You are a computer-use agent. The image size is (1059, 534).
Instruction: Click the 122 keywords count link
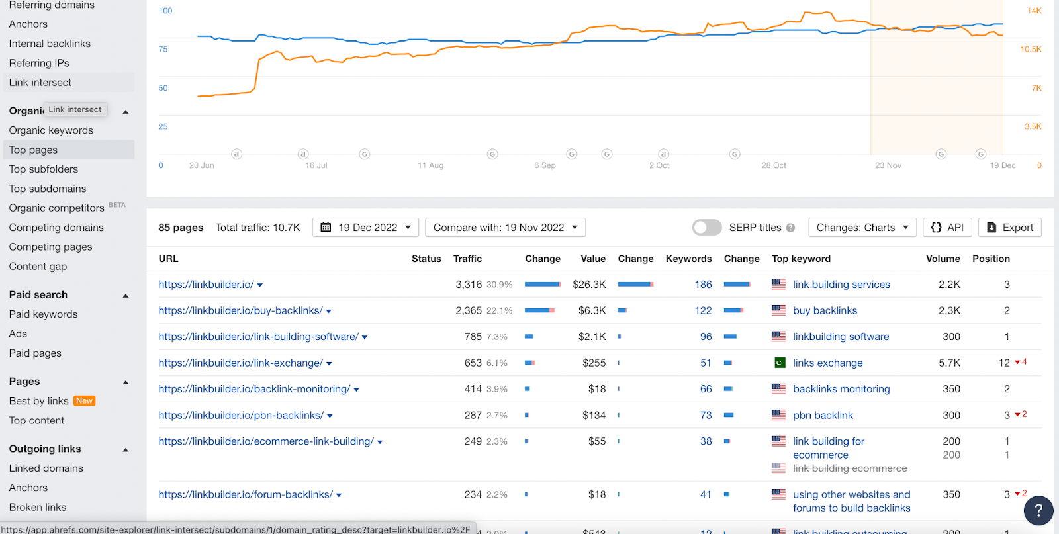pos(703,310)
